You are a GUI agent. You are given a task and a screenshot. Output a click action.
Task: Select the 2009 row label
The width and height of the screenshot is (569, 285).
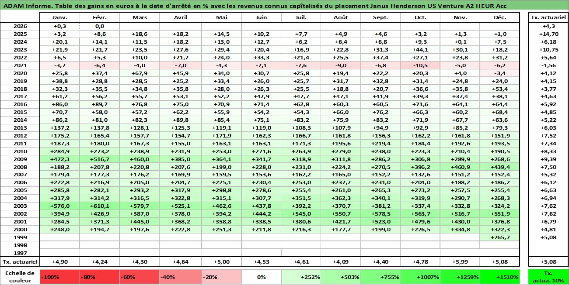[20, 159]
